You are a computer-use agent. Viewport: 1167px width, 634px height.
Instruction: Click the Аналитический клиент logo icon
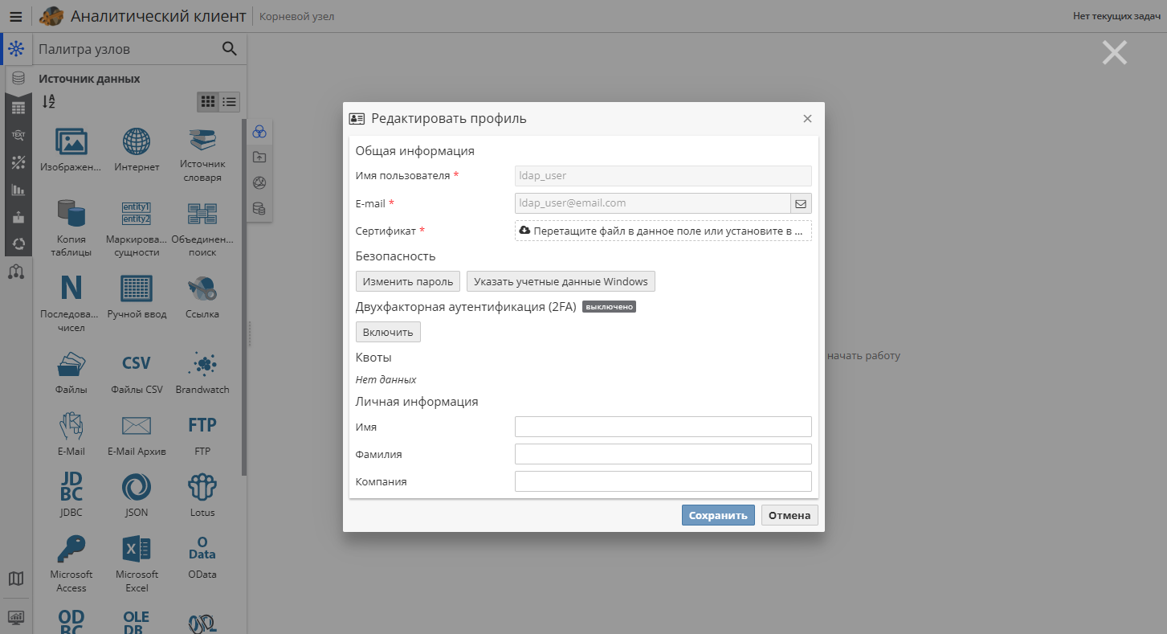click(x=51, y=16)
